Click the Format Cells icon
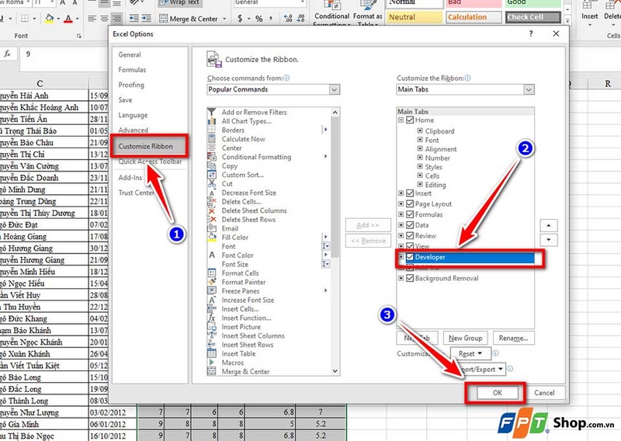 click(212, 273)
